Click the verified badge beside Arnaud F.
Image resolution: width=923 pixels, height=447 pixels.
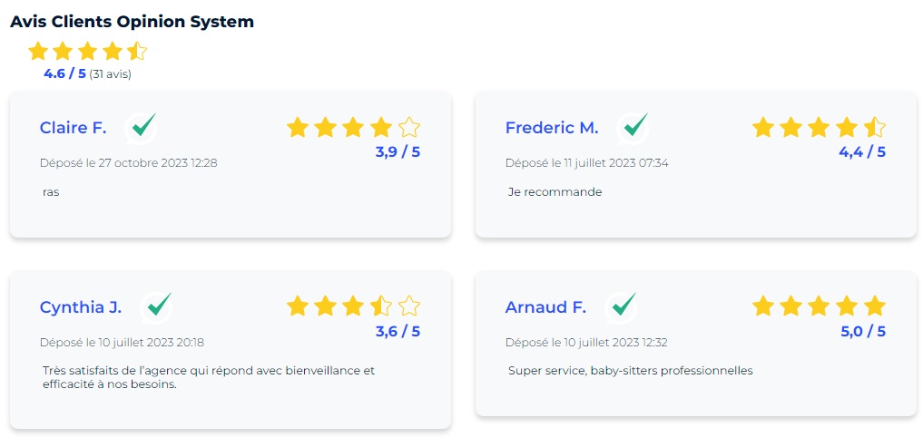click(622, 306)
